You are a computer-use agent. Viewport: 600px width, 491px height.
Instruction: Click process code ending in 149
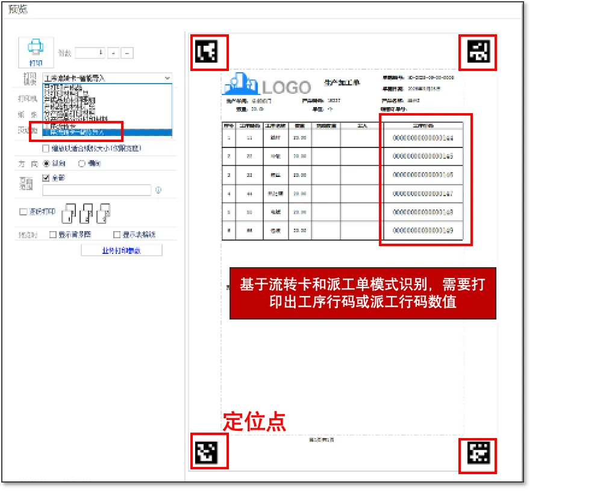[x=423, y=230]
